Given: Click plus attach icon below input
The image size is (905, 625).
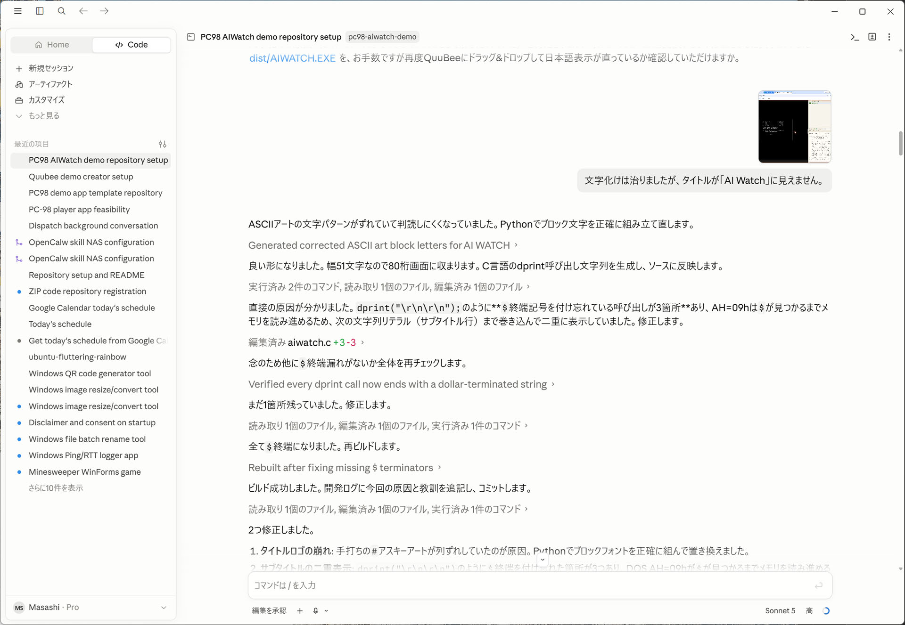Looking at the screenshot, I should [300, 611].
